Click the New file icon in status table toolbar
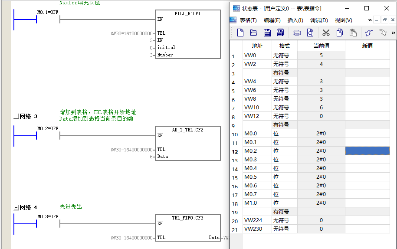The width and height of the screenshot is (397, 249). 240,33
